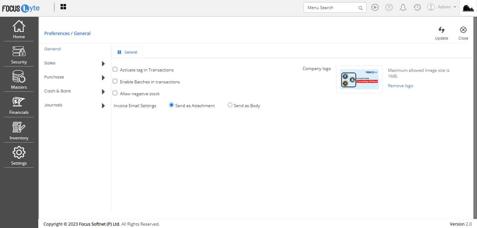Click the Preferences / General breadcrumb
This screenshot has height=228, width=477.
67,34
